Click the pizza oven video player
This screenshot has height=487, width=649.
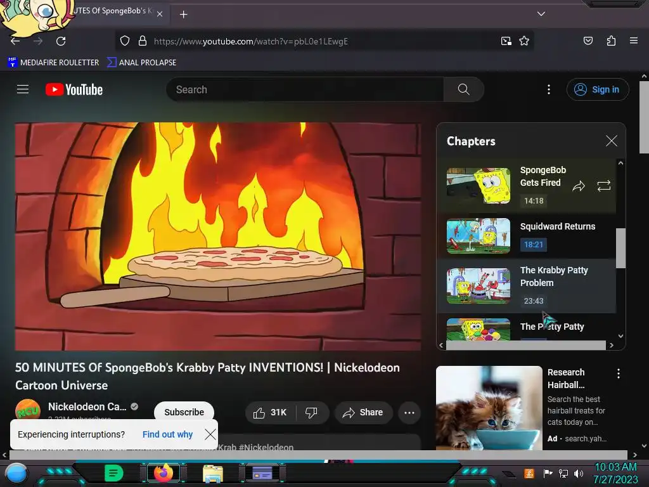coord(218,237)
